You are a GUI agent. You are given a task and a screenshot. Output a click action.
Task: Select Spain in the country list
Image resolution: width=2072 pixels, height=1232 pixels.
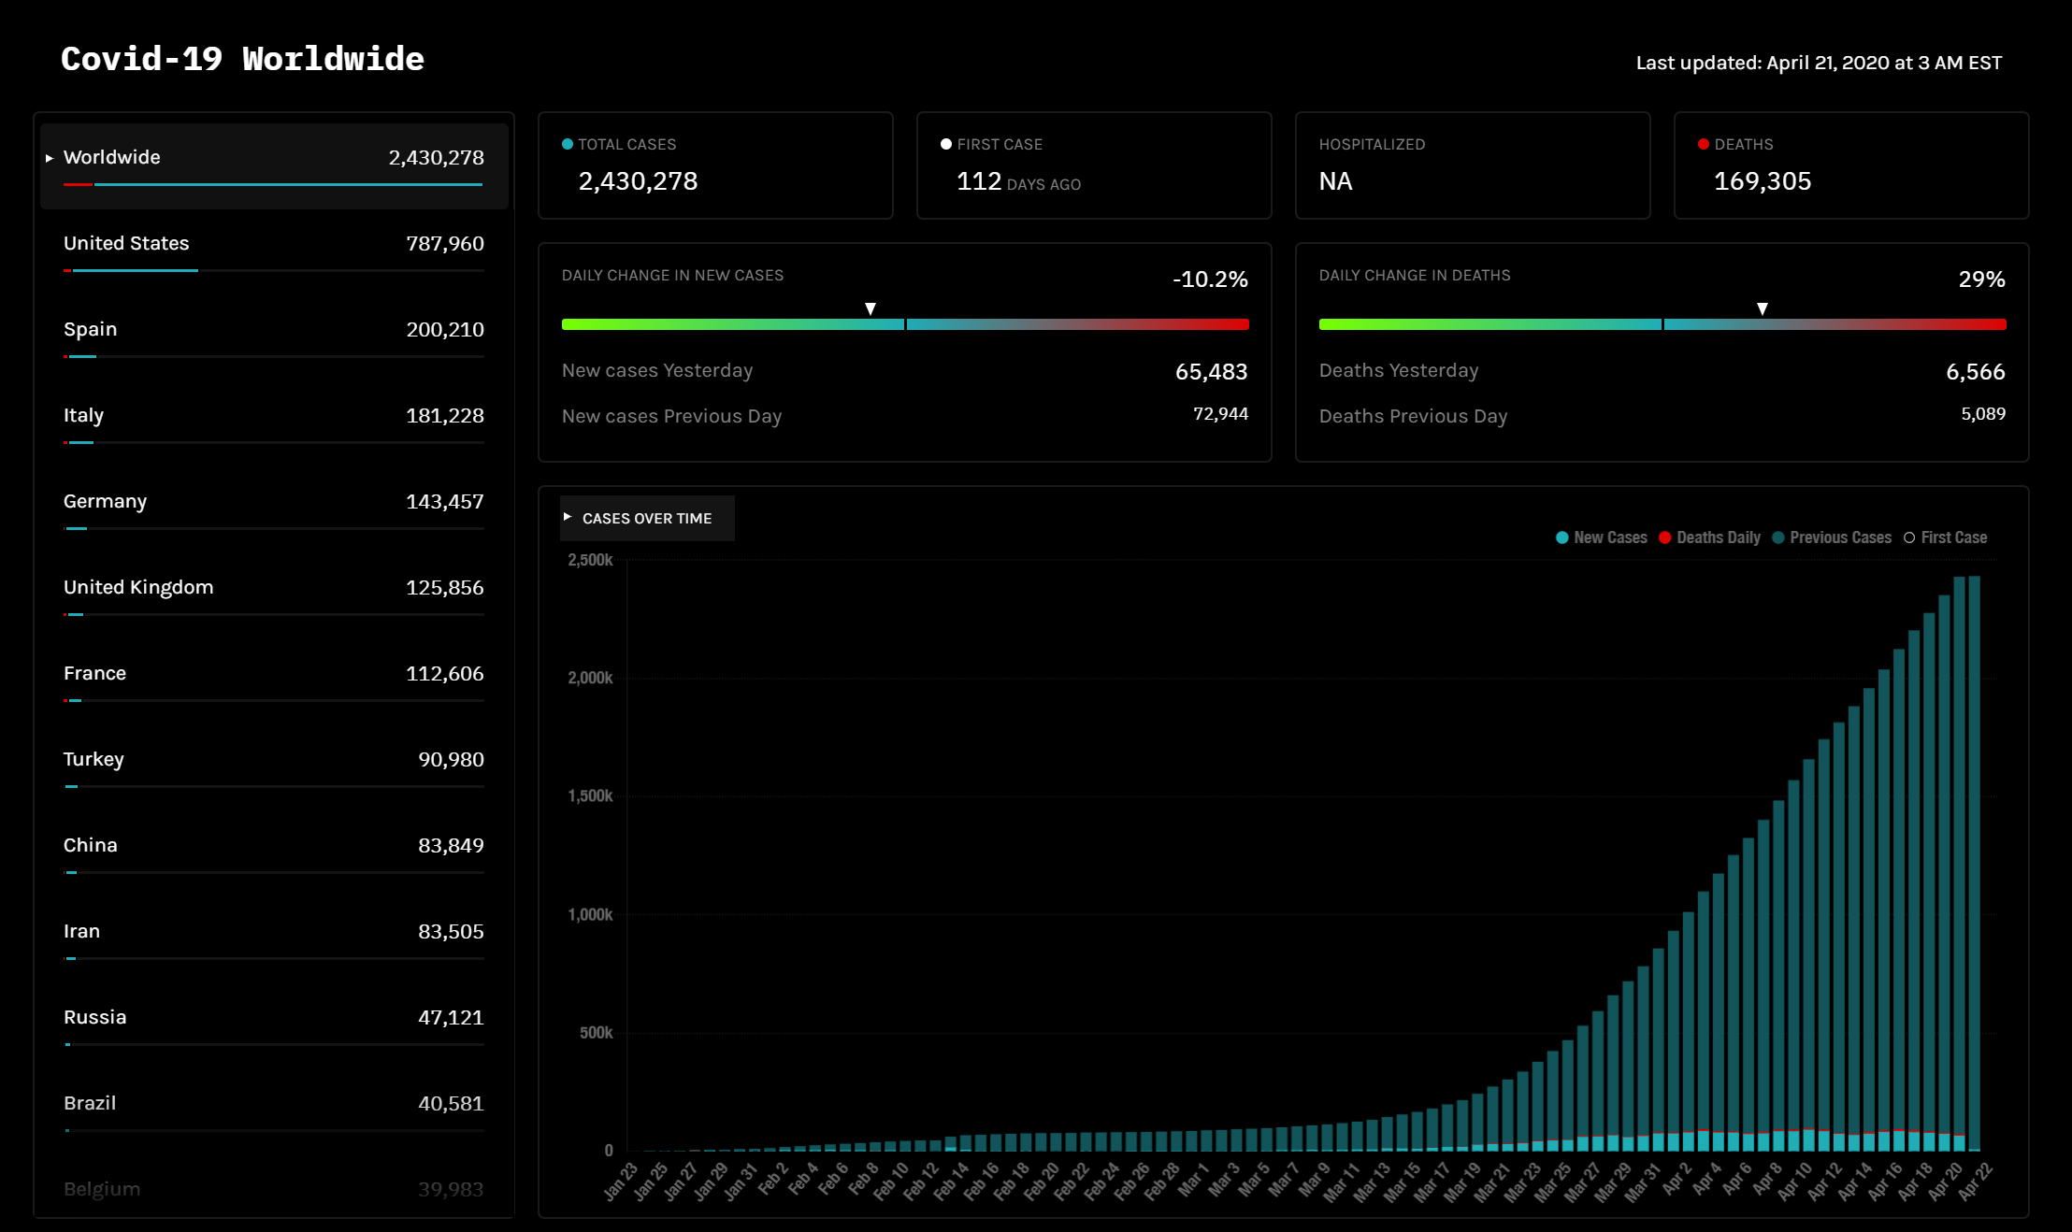[274, 337]
